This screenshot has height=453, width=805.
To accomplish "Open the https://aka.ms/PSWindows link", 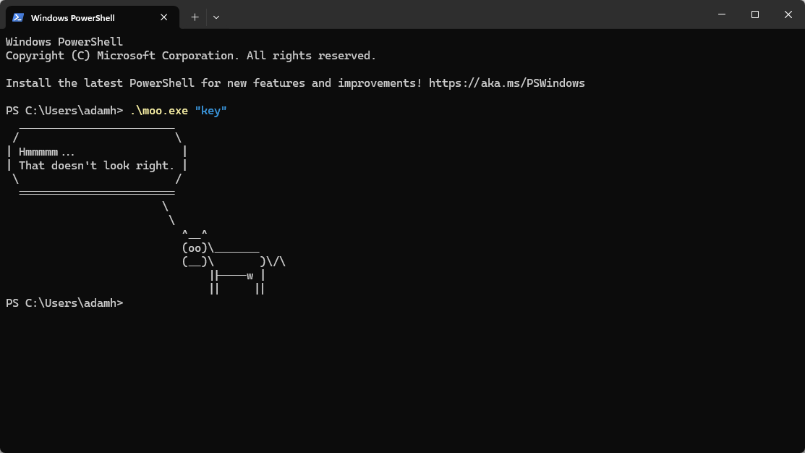I will point(507,83).
